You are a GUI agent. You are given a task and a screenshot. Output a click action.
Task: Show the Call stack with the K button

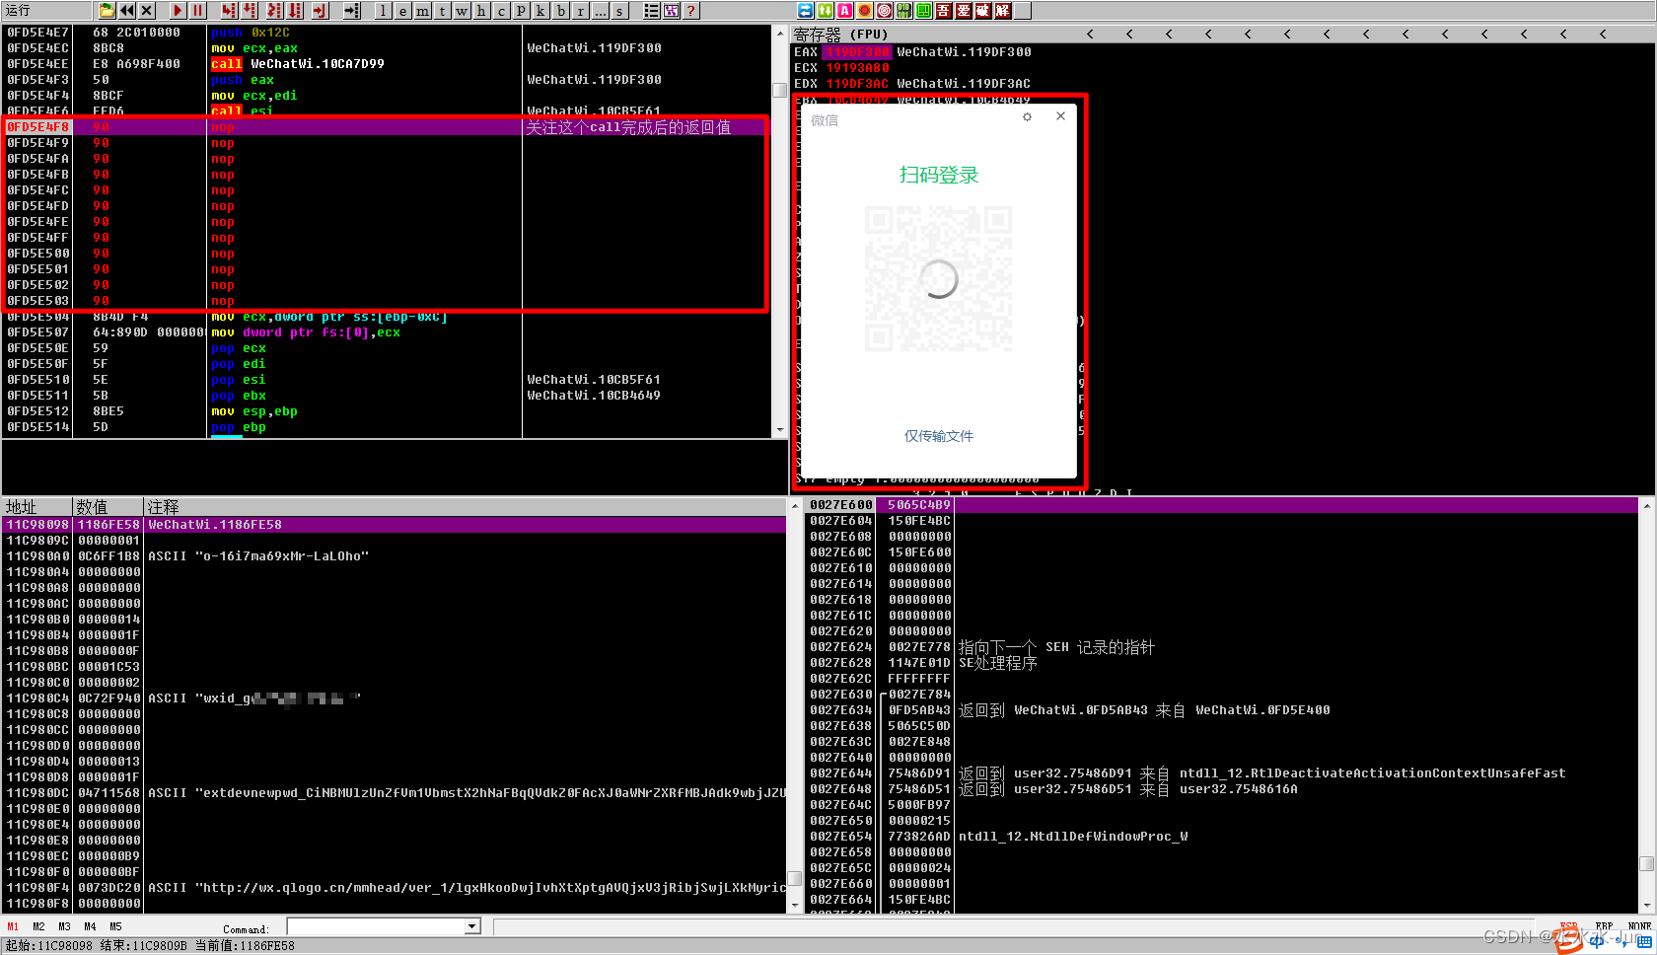540,11
